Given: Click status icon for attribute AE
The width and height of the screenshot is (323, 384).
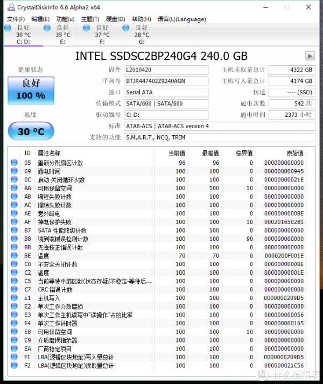Looking at the screenshot, I should [x=14, y=213].
